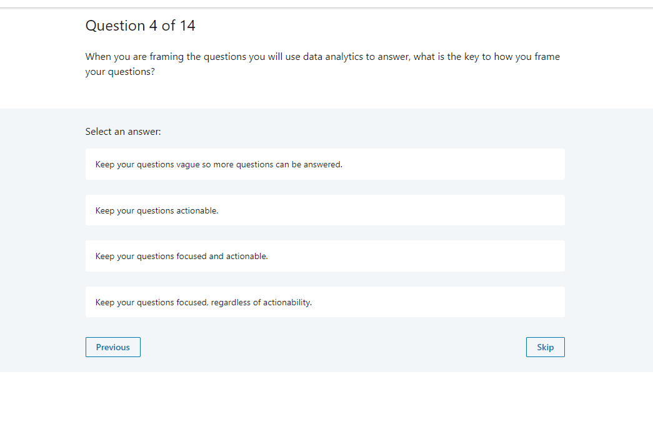The height and width of the screenshot is (437, 653).
Task: Go back with the Previous button
Action: coord(113,347)
